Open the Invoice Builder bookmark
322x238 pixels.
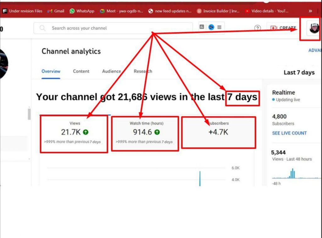tap(218, 11)
